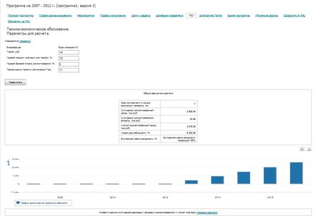
Task: Go to the Мероприятия section
Action: tap(85, 15)
